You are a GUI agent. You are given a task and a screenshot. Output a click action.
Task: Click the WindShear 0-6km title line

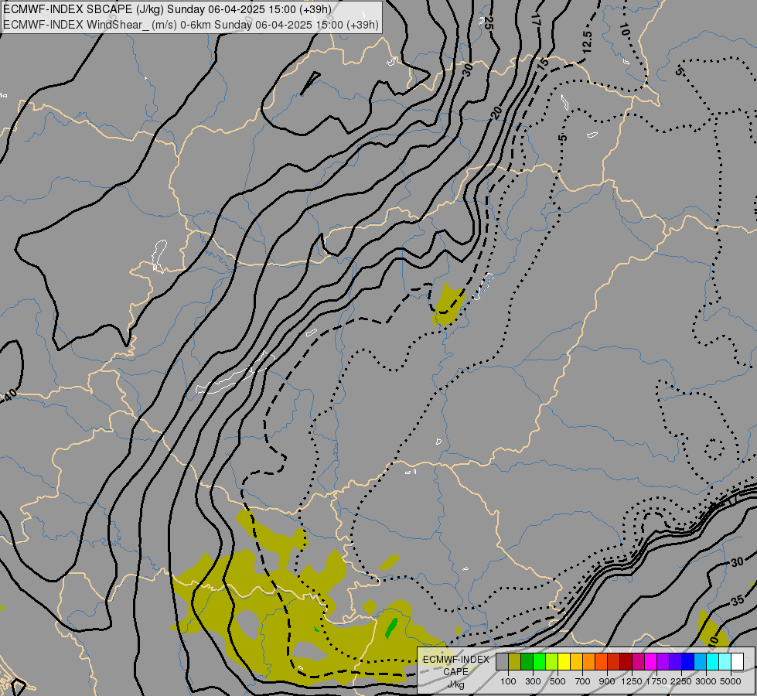point(191,25)
